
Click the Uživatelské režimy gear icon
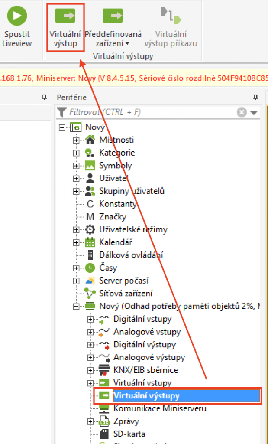tap(90, 229)
